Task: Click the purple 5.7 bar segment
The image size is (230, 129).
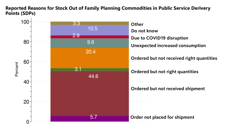Action: pos(90,119)
